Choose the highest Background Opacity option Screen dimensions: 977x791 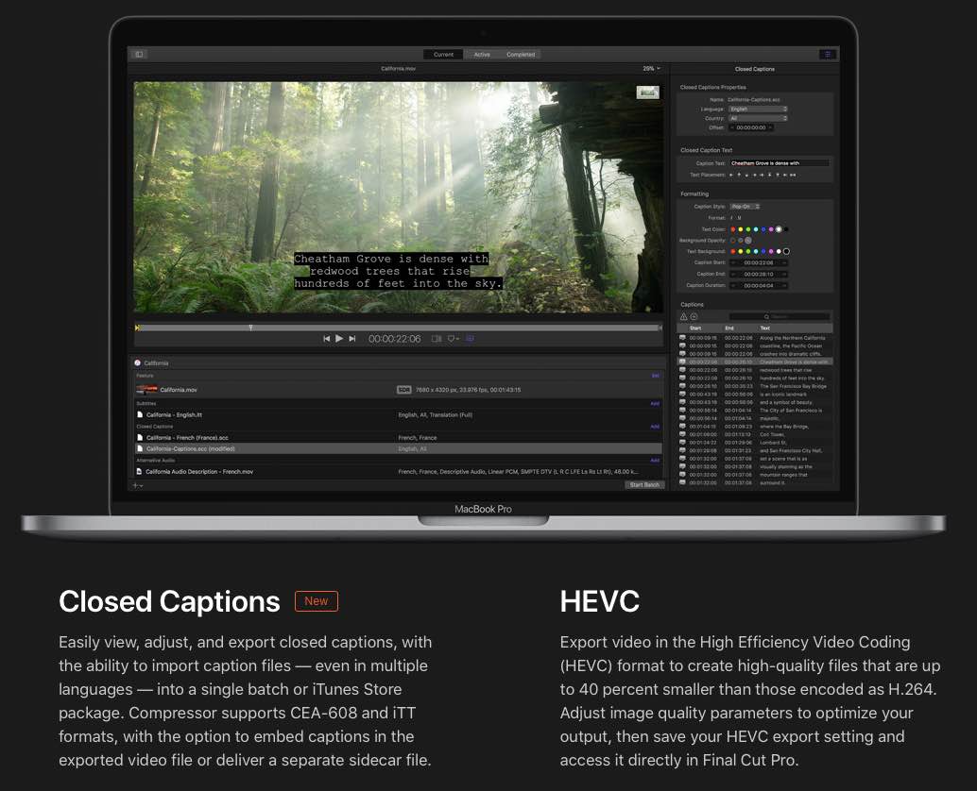[x=748, y=240]
